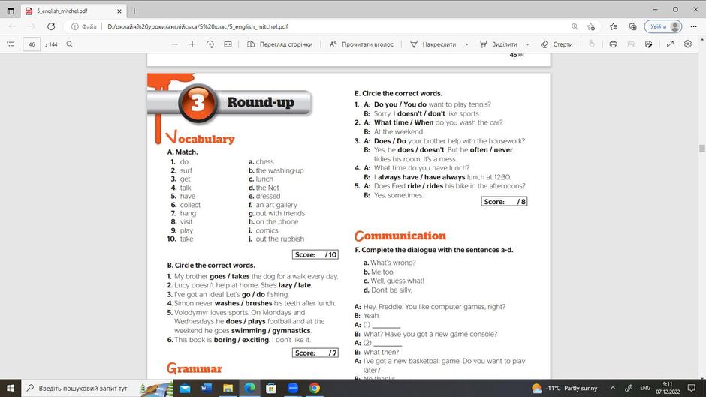Open the Favorites list
The height and width of the screenshot is (397, 706).
click(x=614, y=26)
